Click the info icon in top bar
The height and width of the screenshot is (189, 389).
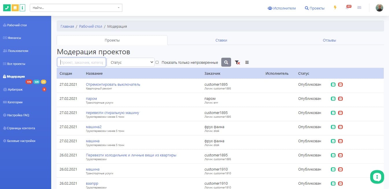pos(22,8)
